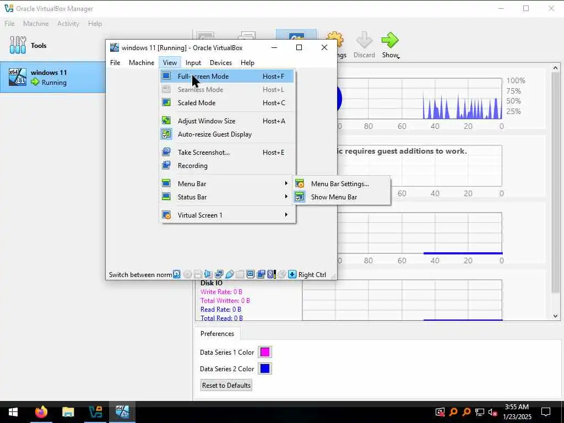
Task: Toggle Show Menu Bar checkbox
Action: 341,197
